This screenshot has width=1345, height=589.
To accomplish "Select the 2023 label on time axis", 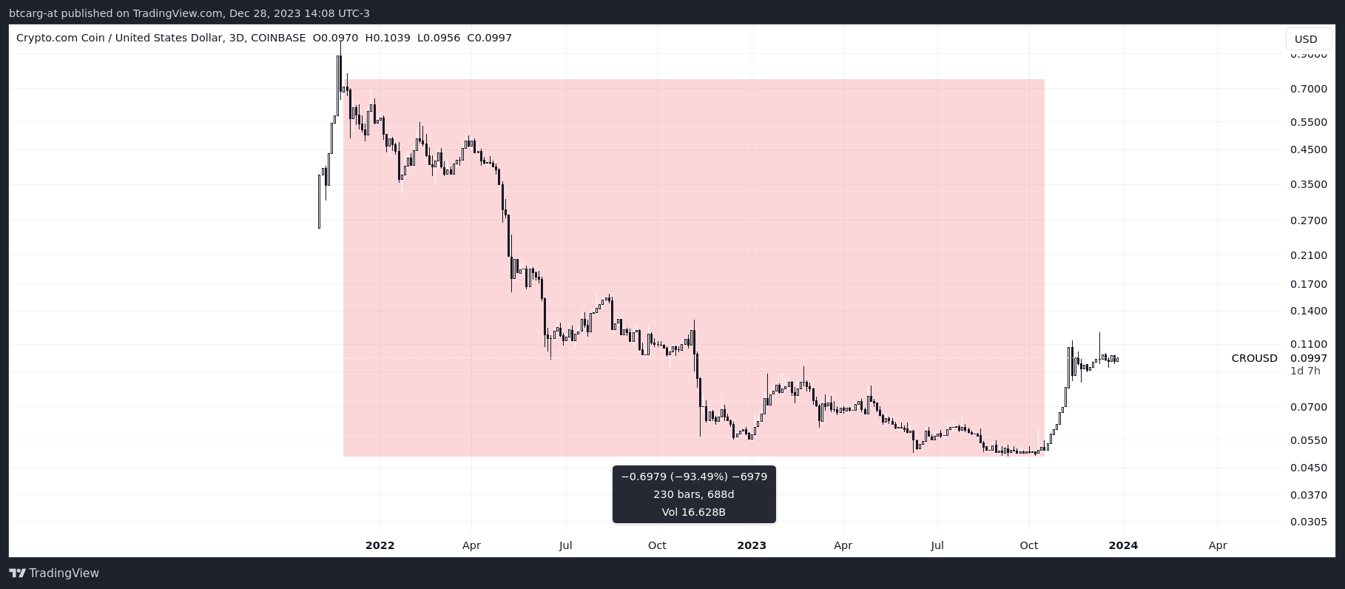I will coord(752,545).
